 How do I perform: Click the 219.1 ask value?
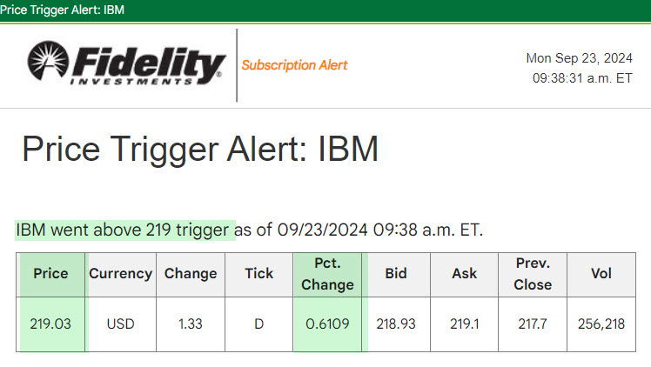tap(464, 324)
